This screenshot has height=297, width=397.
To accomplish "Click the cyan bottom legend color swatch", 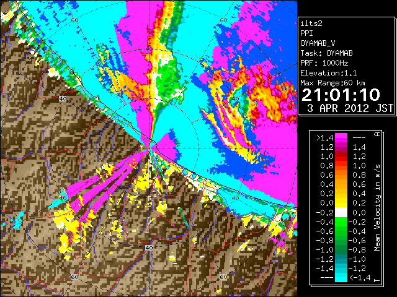I will click(x=341, y=277).
